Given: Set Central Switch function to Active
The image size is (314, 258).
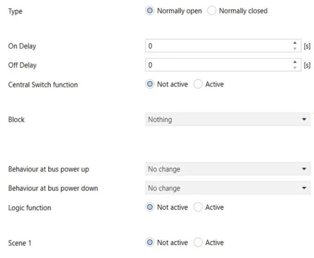Looking at the screenshot, I should 198,85.
